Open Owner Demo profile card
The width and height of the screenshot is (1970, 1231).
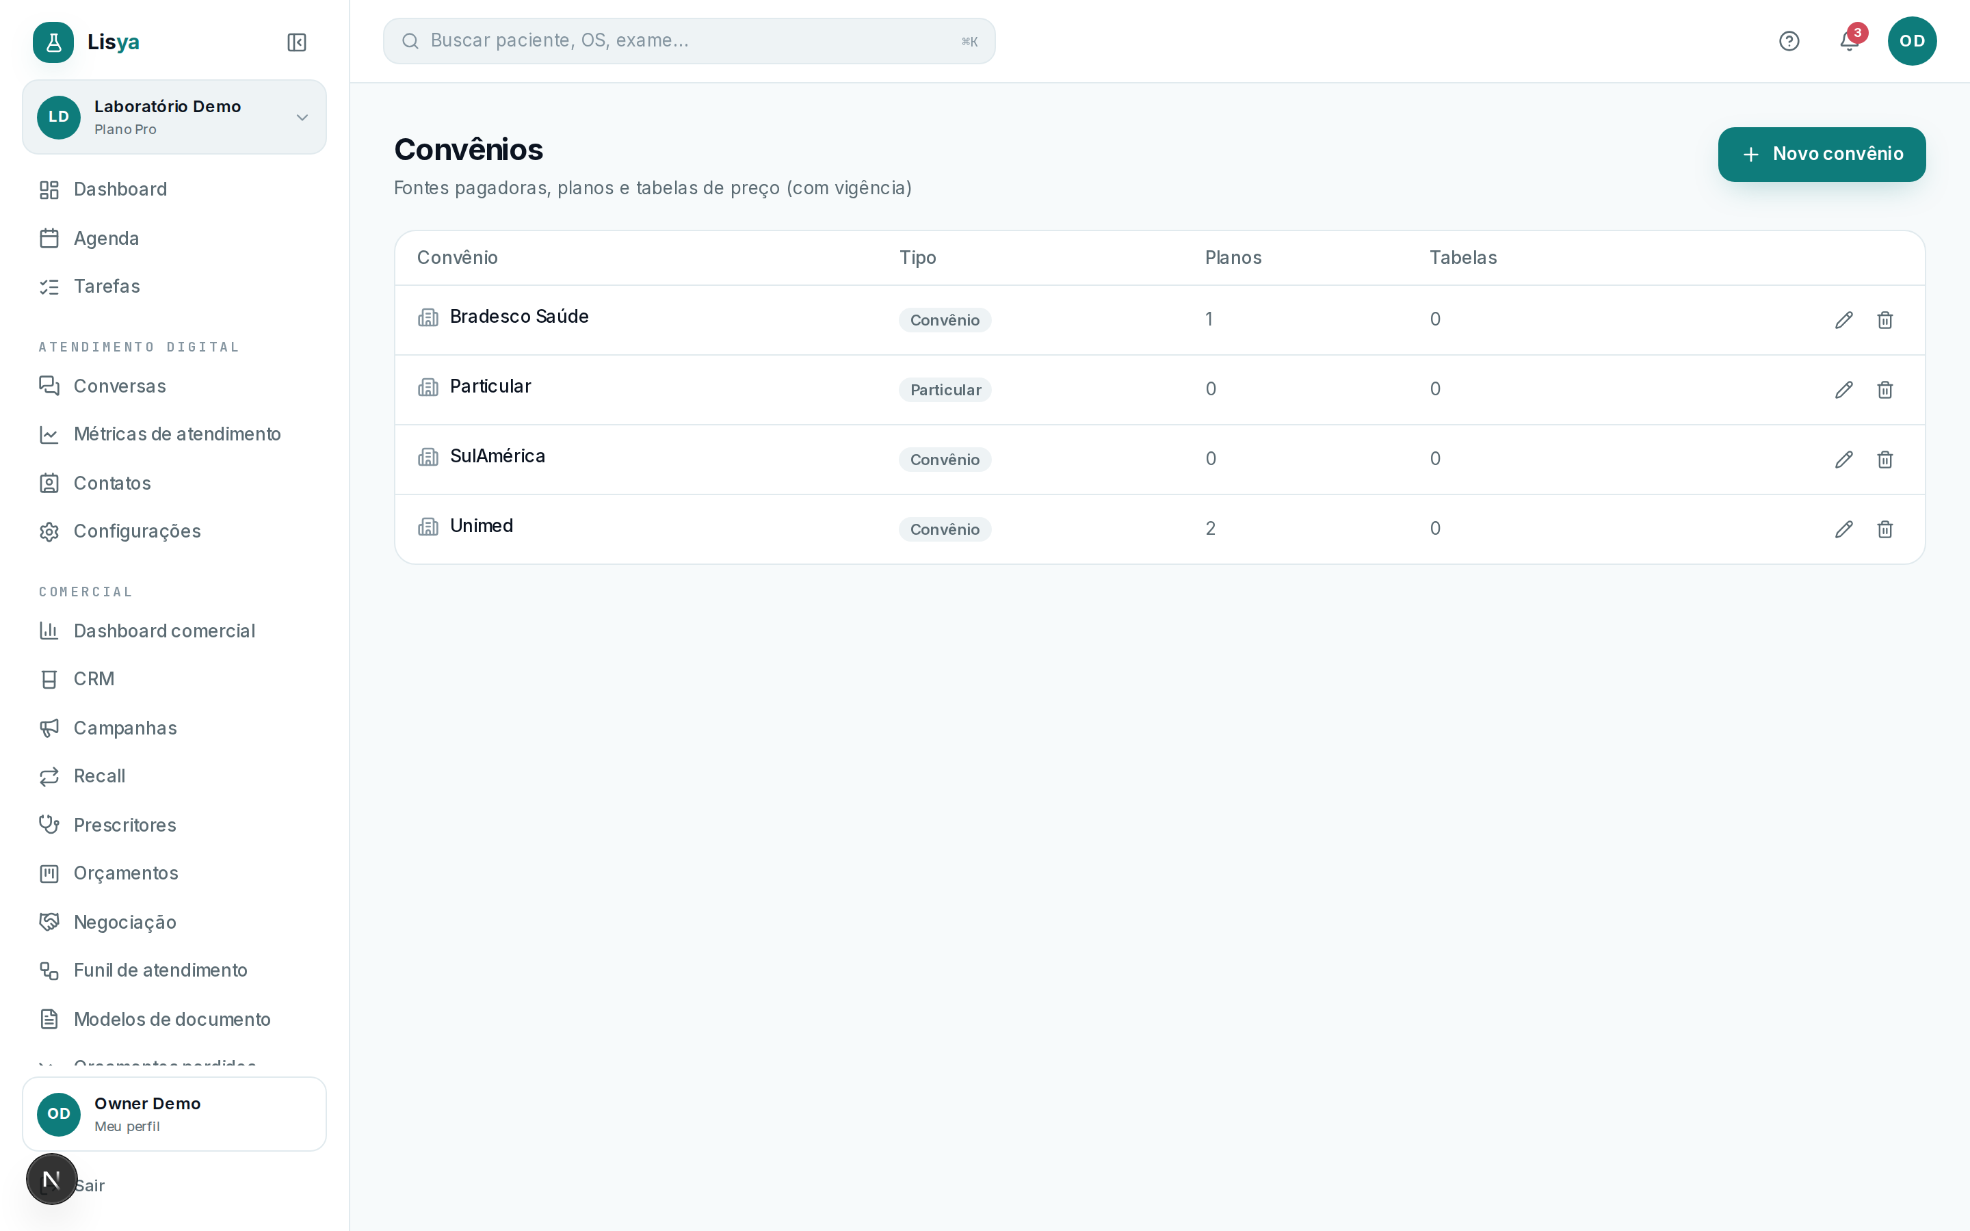174,1114
